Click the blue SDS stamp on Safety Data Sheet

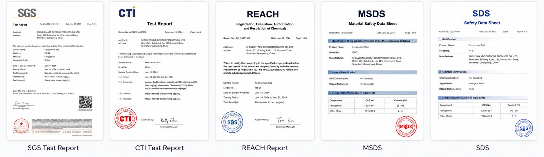(x=524, y=128)
